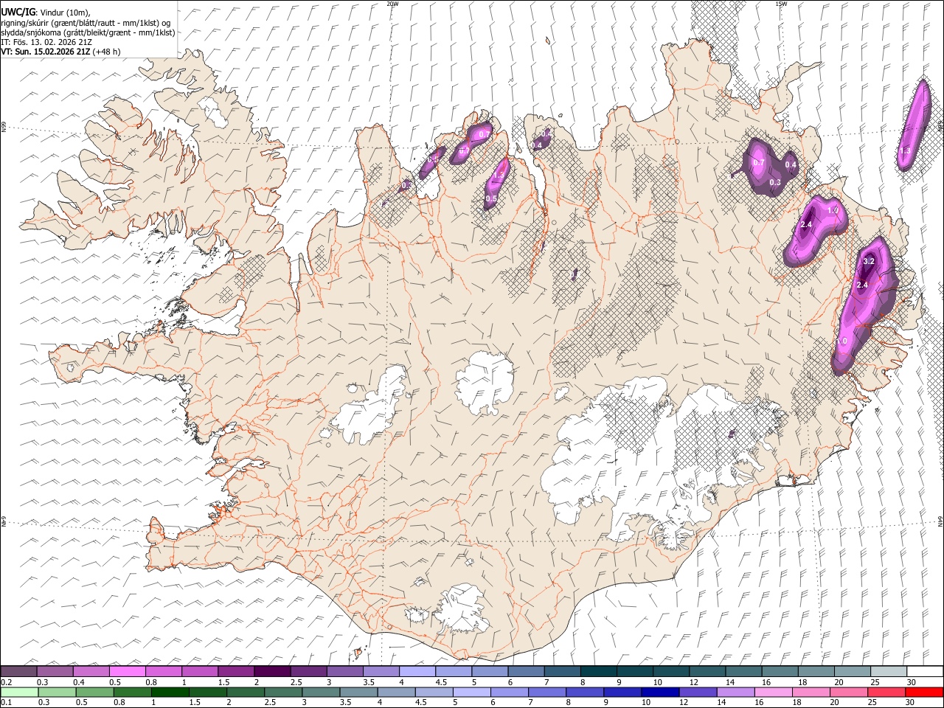
Task: Pick the lower legend swatch between 20 and 25
Action: [x=848, y=692]
